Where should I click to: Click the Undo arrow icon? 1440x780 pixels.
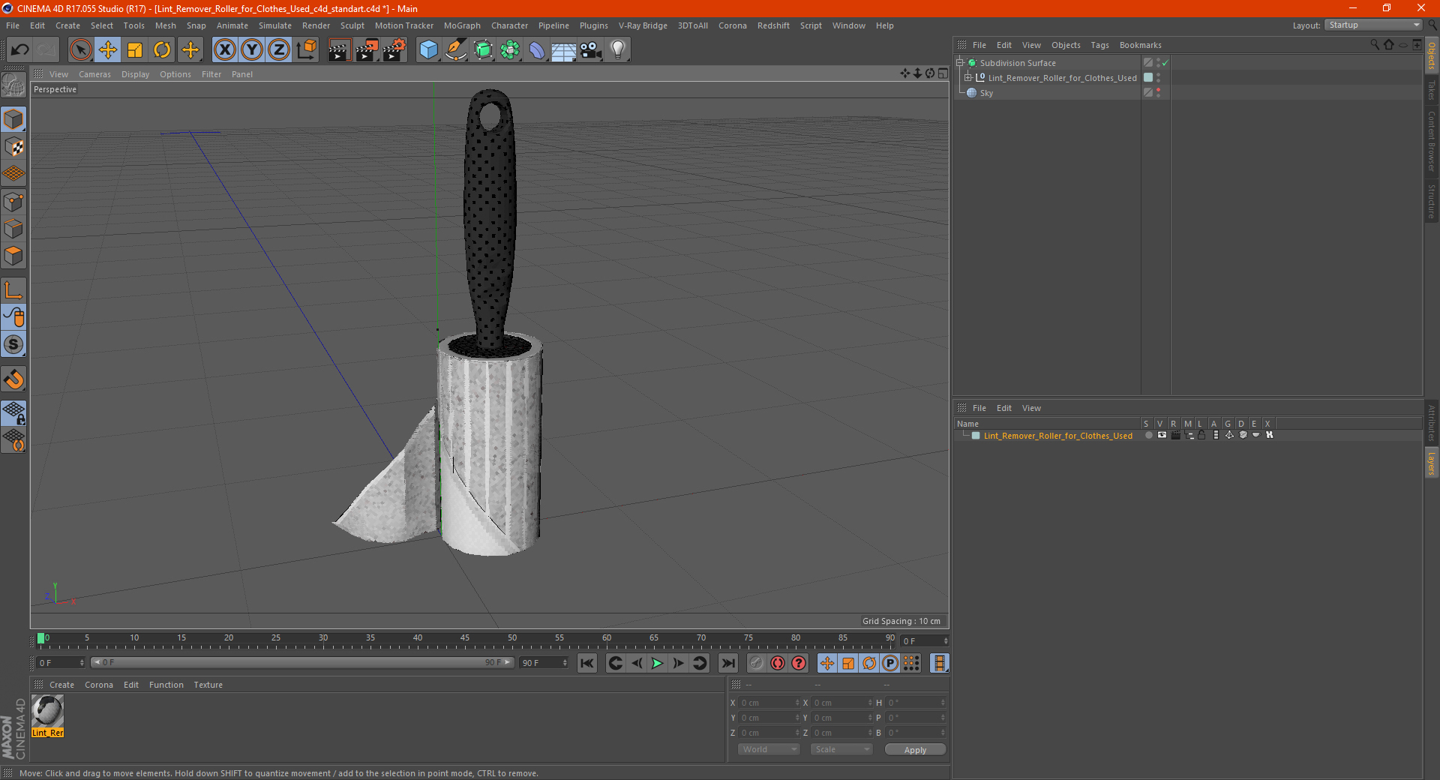[20, 50]
